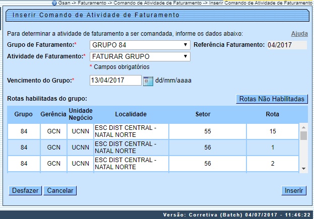
Task: Click the Vencimento do Grupo date field
Action: [x=115, y=80]
